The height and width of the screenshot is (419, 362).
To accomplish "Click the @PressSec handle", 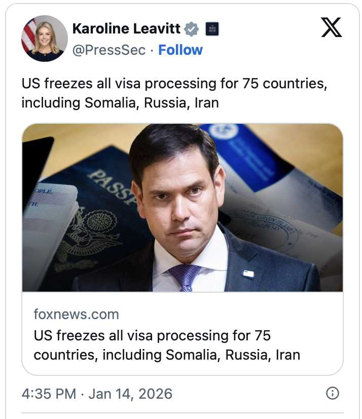I will 109,50.
